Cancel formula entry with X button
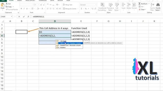Screen dimensions: 163x91 [x=19, y=16]
